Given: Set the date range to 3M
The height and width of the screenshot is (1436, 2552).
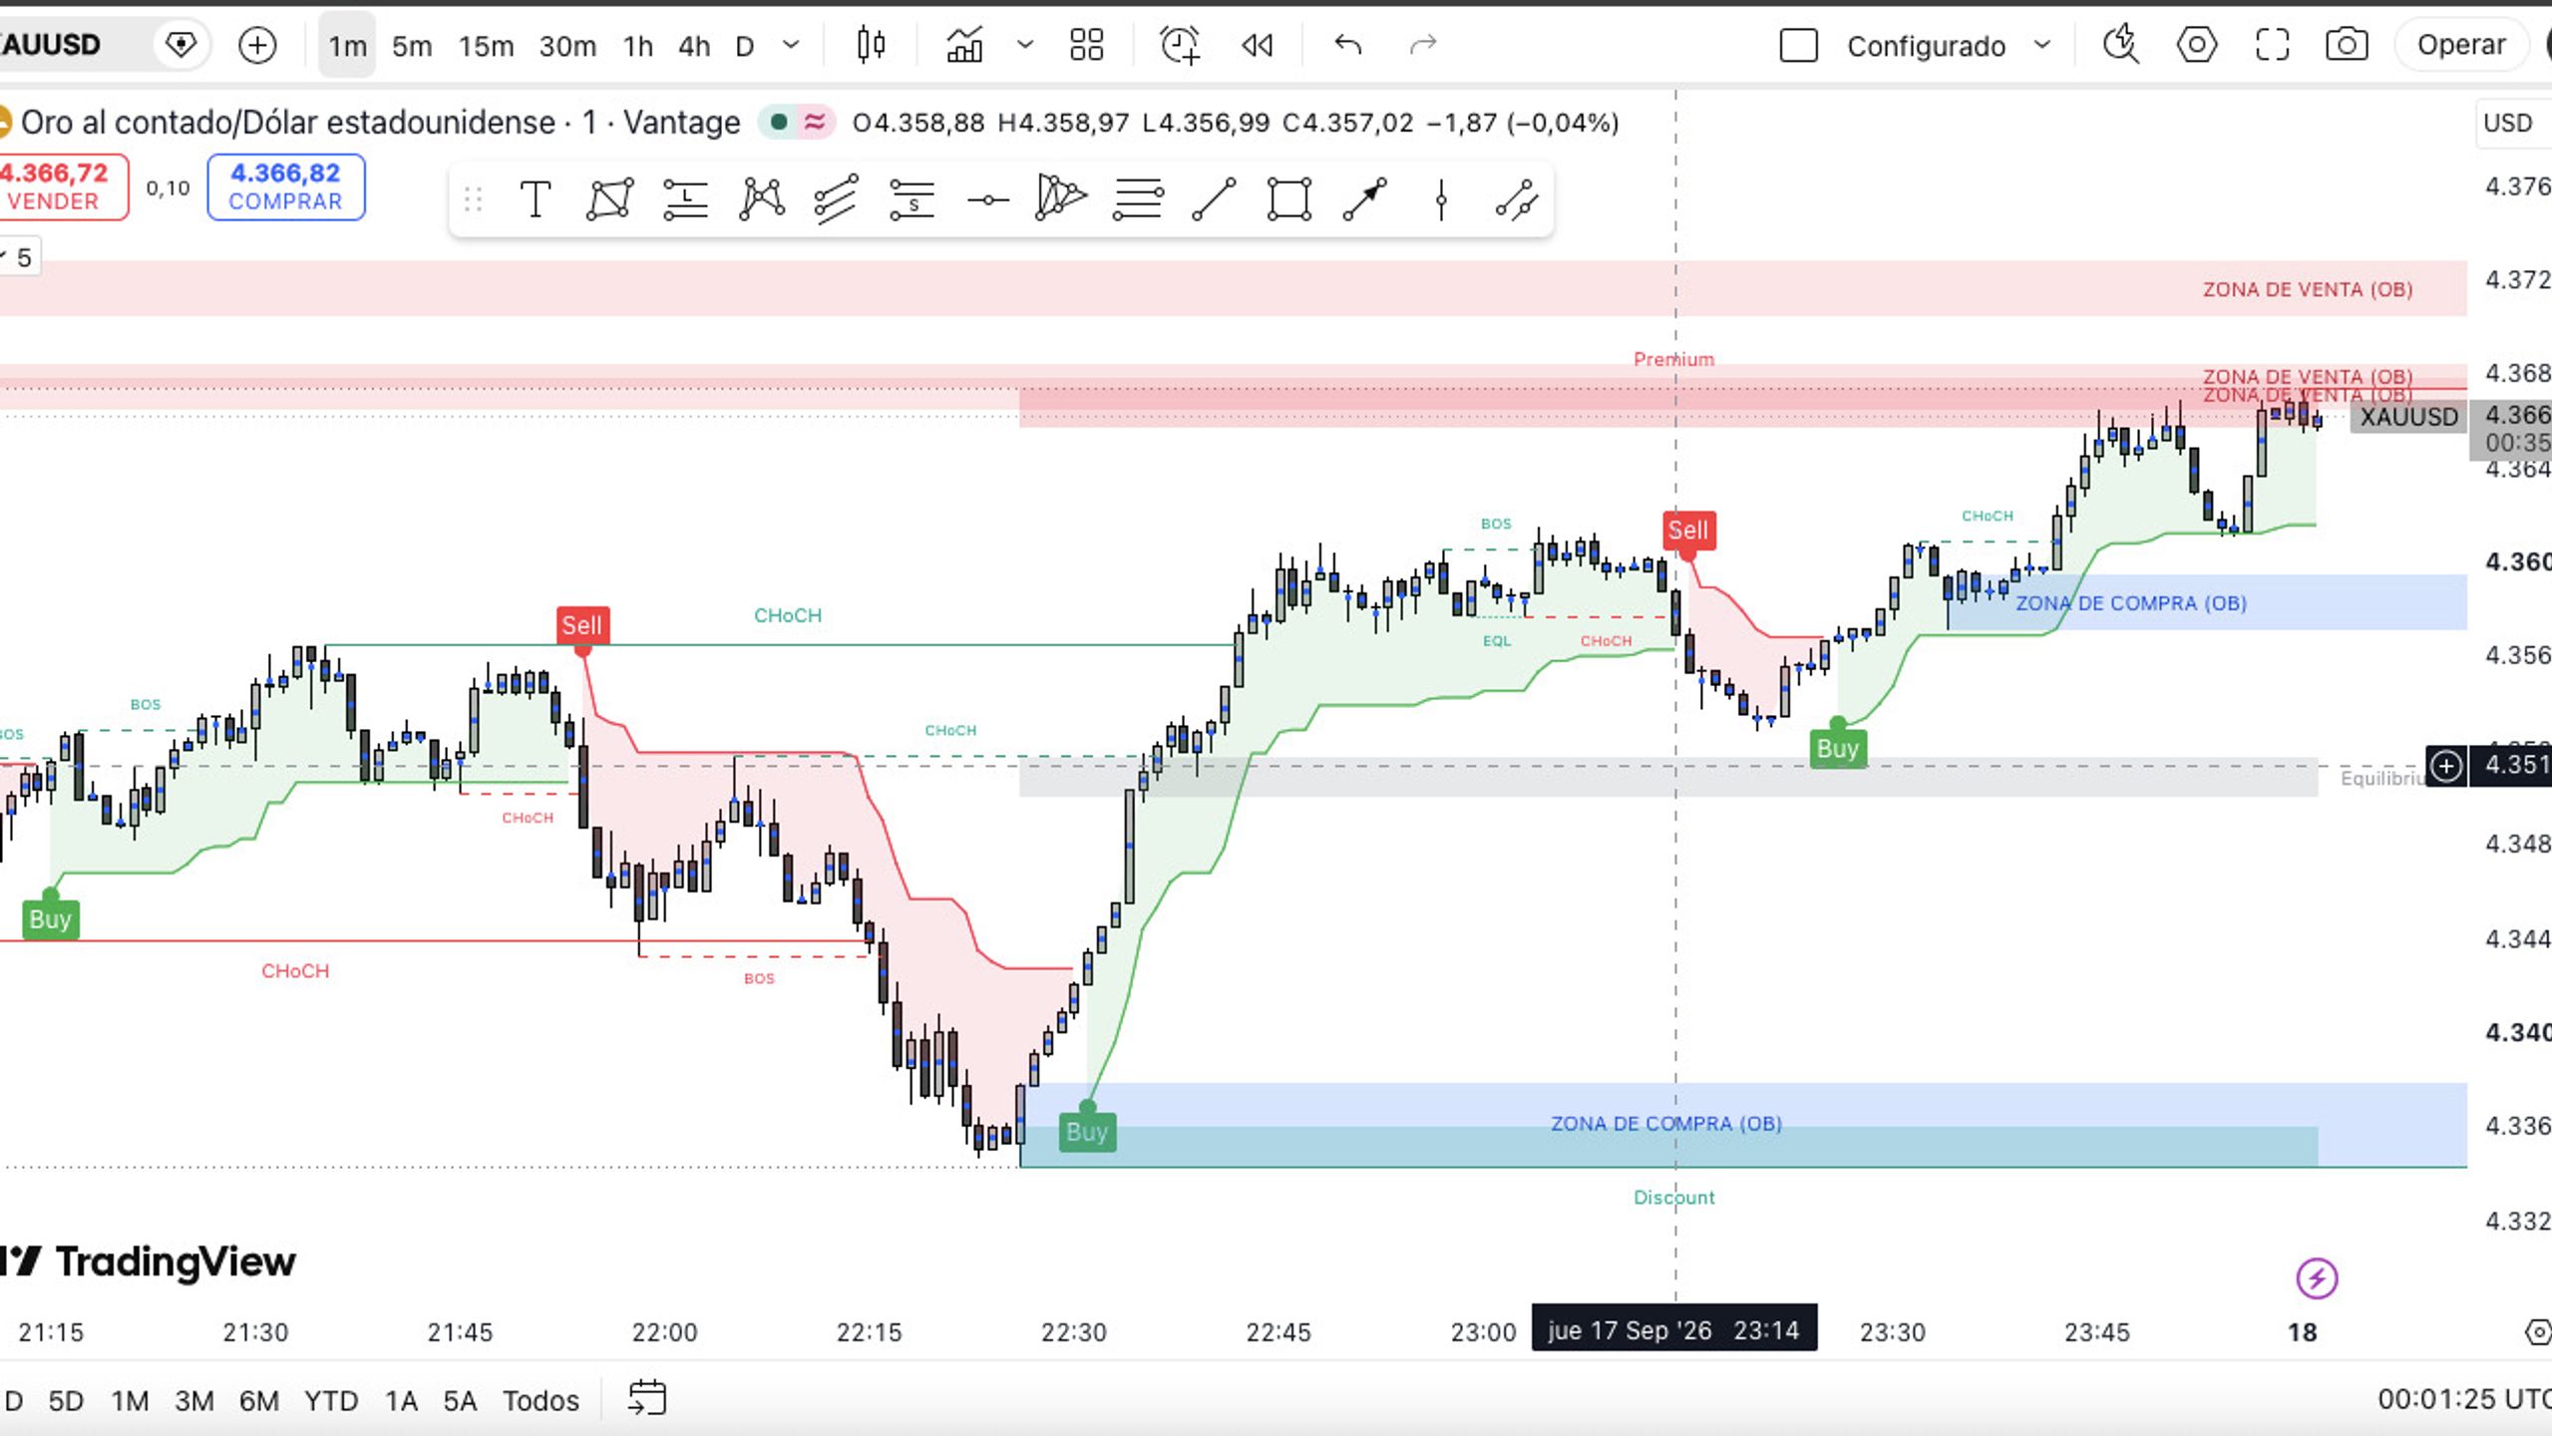Looking at the screenshot, I should click(x=194, y=1401).
